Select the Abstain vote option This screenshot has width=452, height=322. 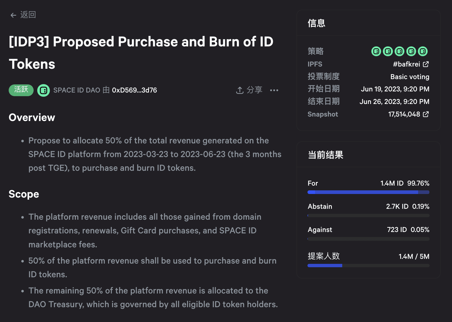tap(368, 206)
